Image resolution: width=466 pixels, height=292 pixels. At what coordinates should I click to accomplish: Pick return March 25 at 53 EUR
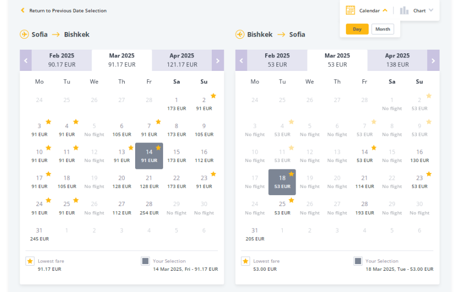(x=282, y=208)
